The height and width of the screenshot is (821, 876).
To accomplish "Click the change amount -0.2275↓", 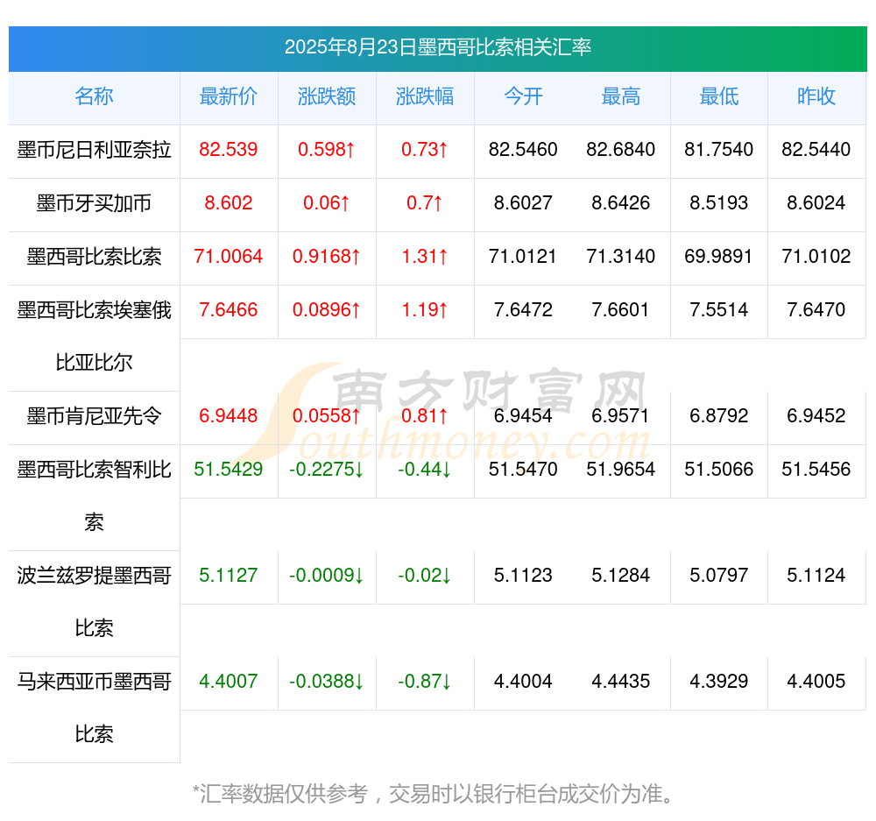I will point(327,469).
